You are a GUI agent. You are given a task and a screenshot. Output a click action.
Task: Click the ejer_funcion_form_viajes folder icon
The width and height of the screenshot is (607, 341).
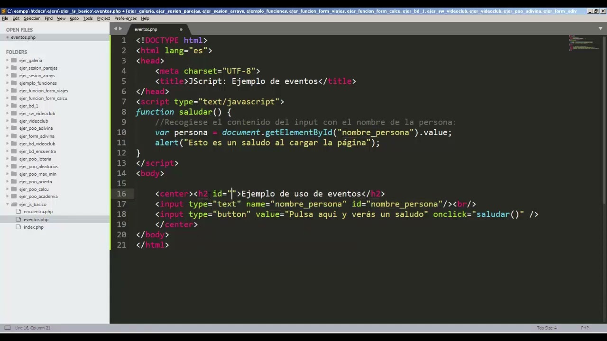[x=14, y=91]
